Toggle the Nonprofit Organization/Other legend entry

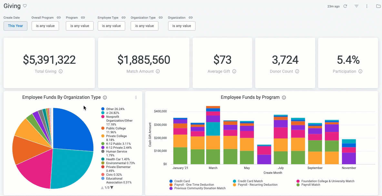[x=117, y=121]
